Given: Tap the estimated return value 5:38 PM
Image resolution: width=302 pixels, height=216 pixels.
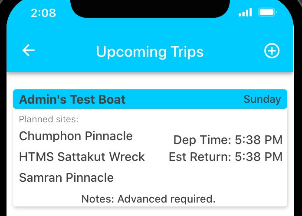Looking at the screenshot, I should [x=259, y=157].
